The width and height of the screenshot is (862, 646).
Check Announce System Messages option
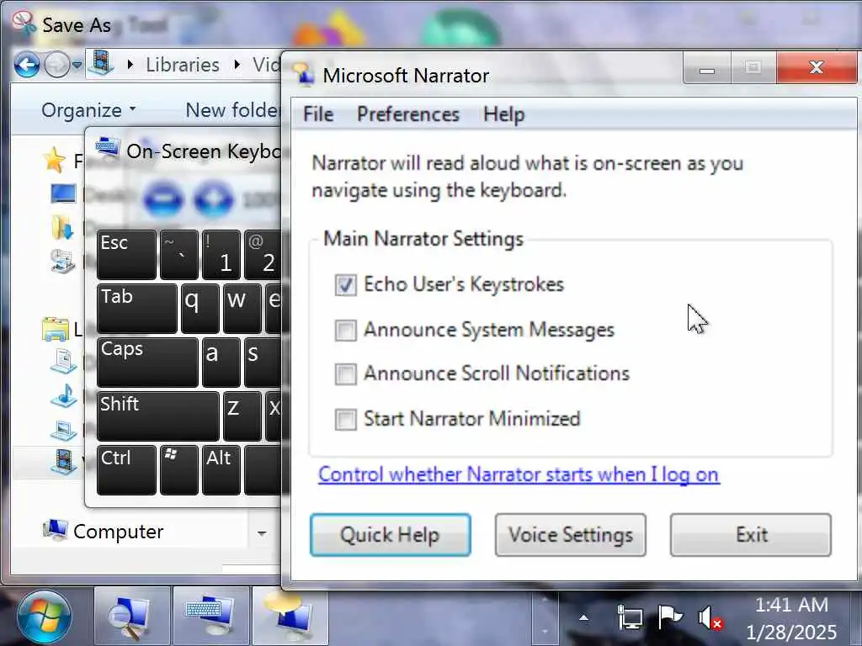pos(346,331)
